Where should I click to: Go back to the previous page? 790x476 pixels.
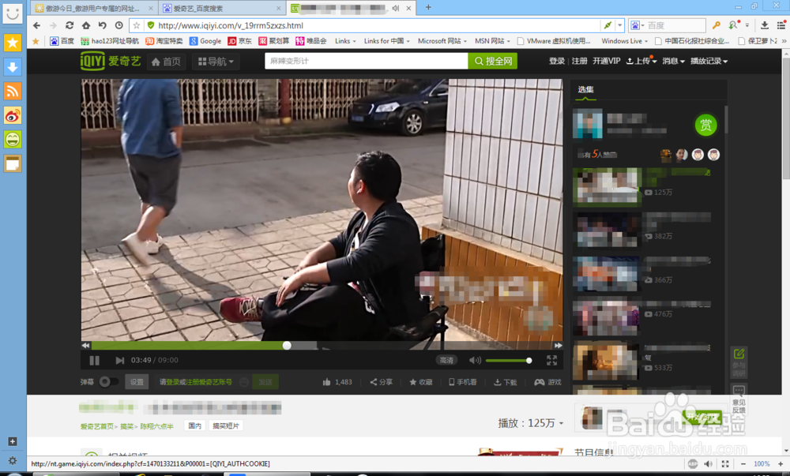(x=36, y=25)
